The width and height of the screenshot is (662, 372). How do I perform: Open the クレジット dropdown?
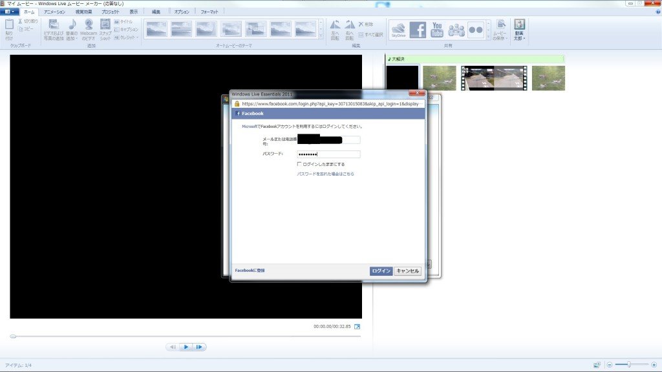pos(126,37)
